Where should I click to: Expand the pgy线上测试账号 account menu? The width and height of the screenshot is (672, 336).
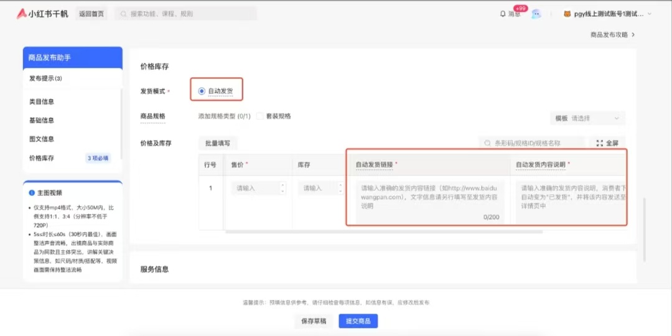click(649, 14)
